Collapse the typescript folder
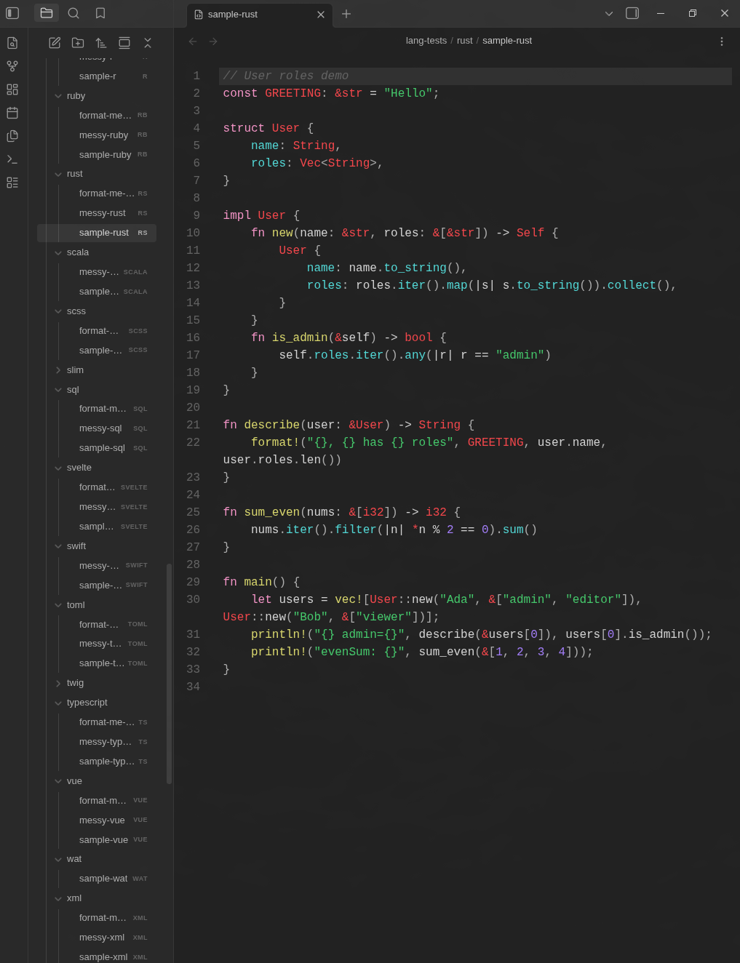 pos(97,703)
